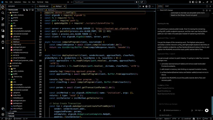This screenshot has width=213, height=120.
Task: Click the paw-print icon in activity bar
Action: [3, 36]
